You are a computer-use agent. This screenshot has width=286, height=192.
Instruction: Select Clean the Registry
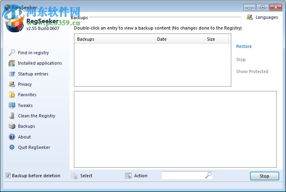[36, 116]
